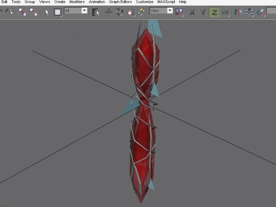The image size is (276, 207).
Task: Click the Use Pivot Point Center icon
Action: coord(179,12)
